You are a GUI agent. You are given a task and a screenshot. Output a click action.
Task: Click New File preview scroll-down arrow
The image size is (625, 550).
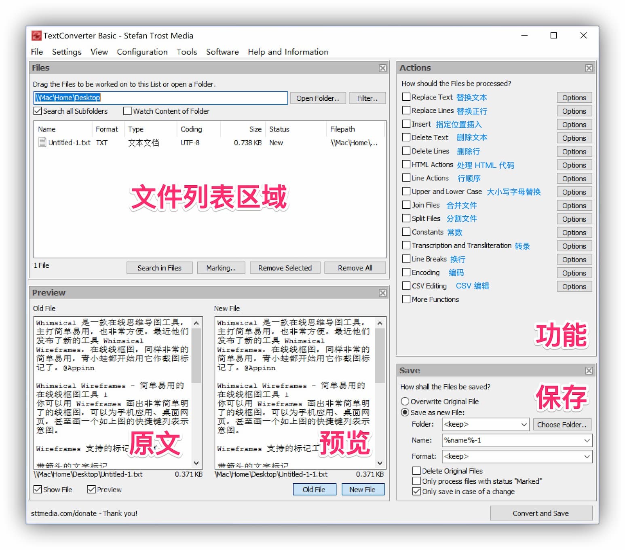click(x=380, y=463)
